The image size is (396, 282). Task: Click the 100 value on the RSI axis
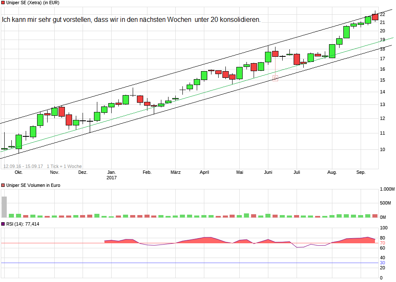pos(384,228)
